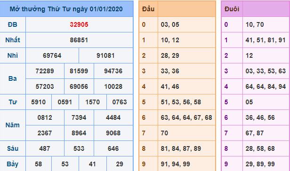Select Sáu prize number 533
Viewport: 290px width, 171px height.
pos(79,148)
